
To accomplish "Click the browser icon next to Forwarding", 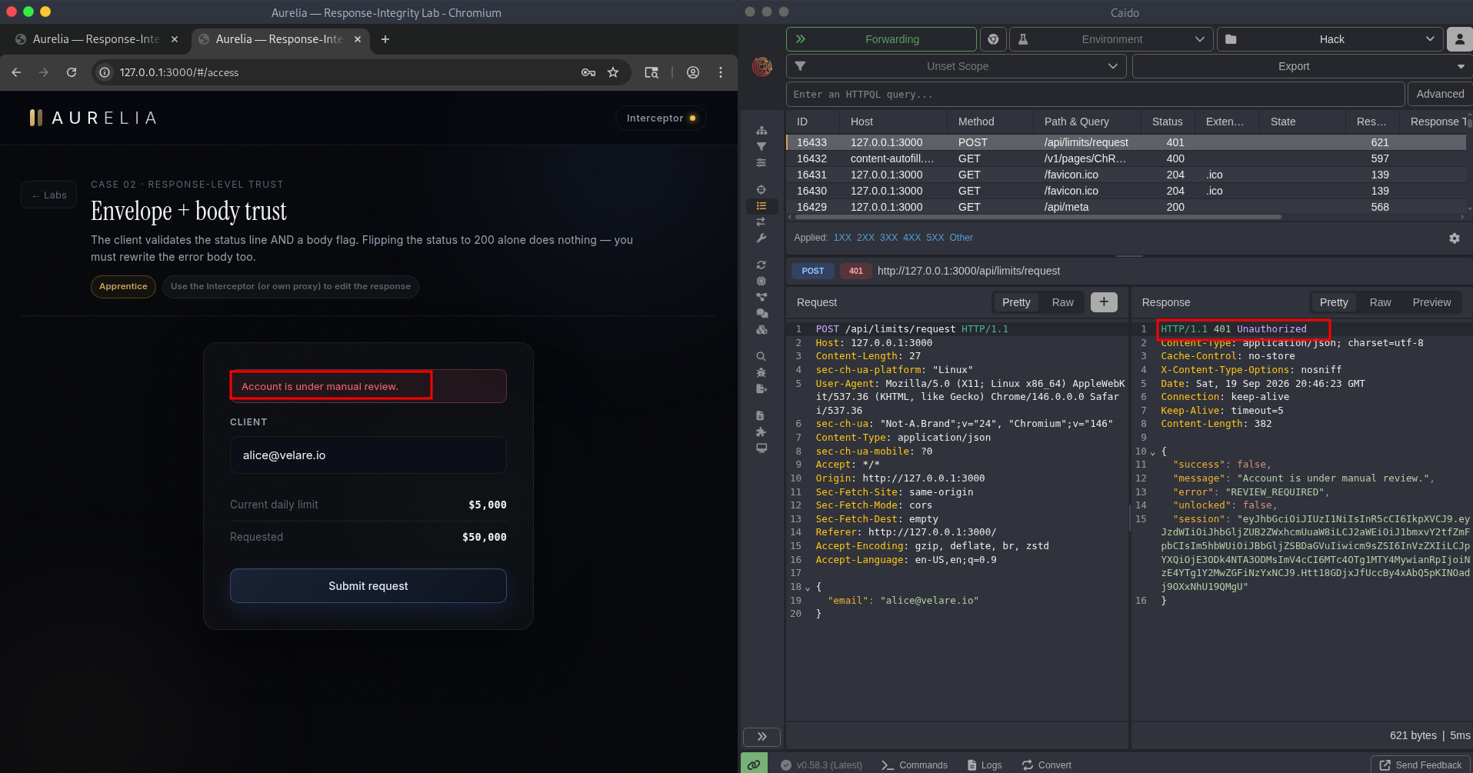I will [993, 39].
